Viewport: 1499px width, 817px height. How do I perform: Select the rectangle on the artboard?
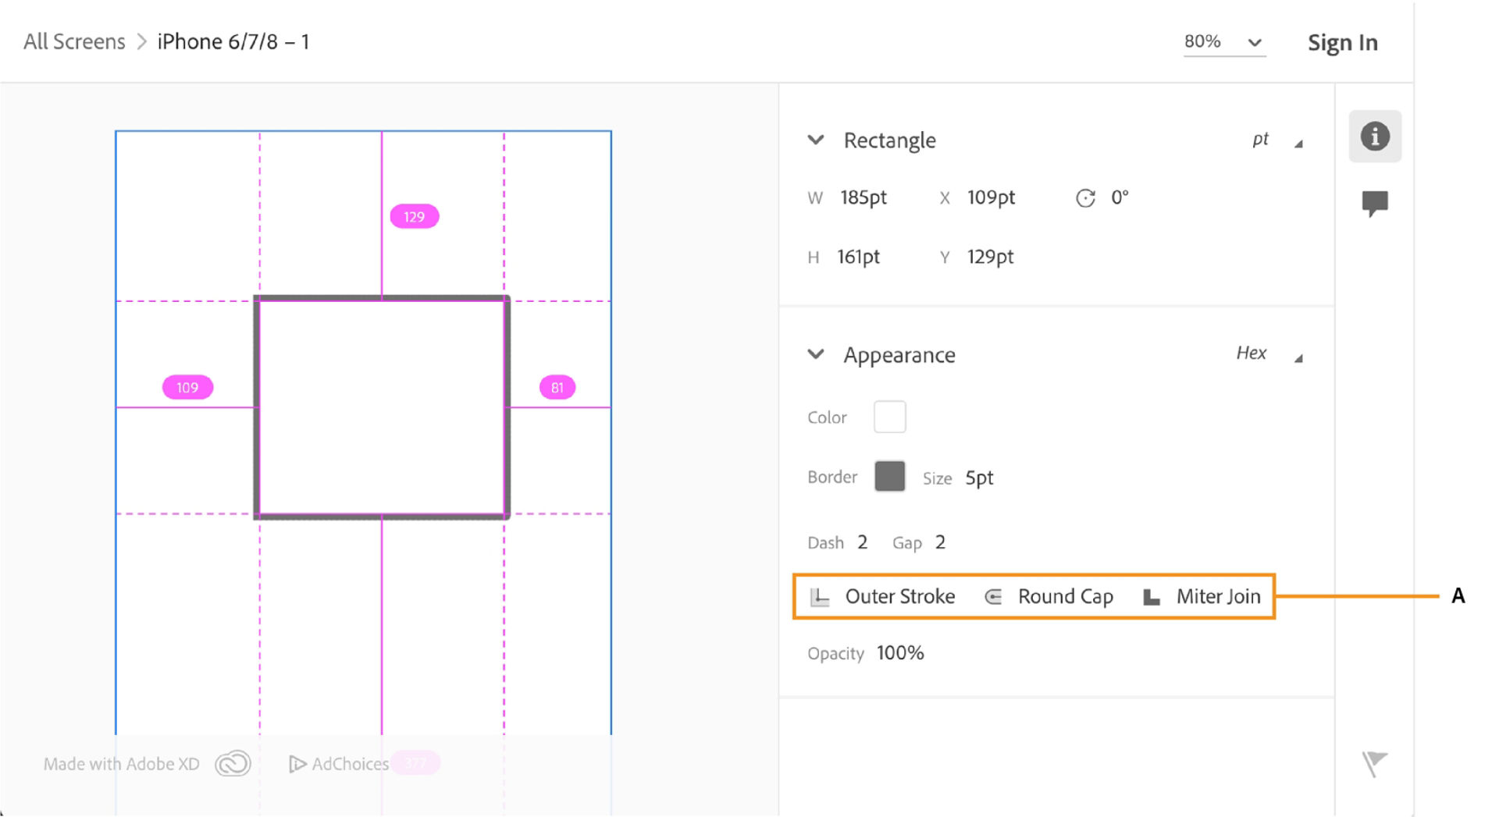[x=382, y=407]
